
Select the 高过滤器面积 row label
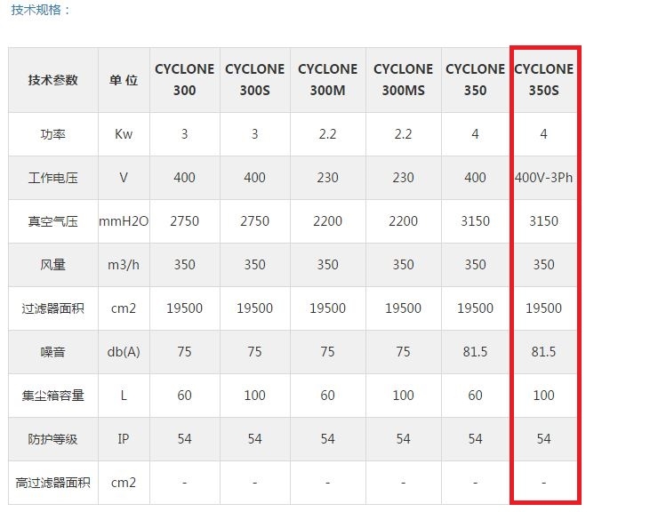point(52,483)
